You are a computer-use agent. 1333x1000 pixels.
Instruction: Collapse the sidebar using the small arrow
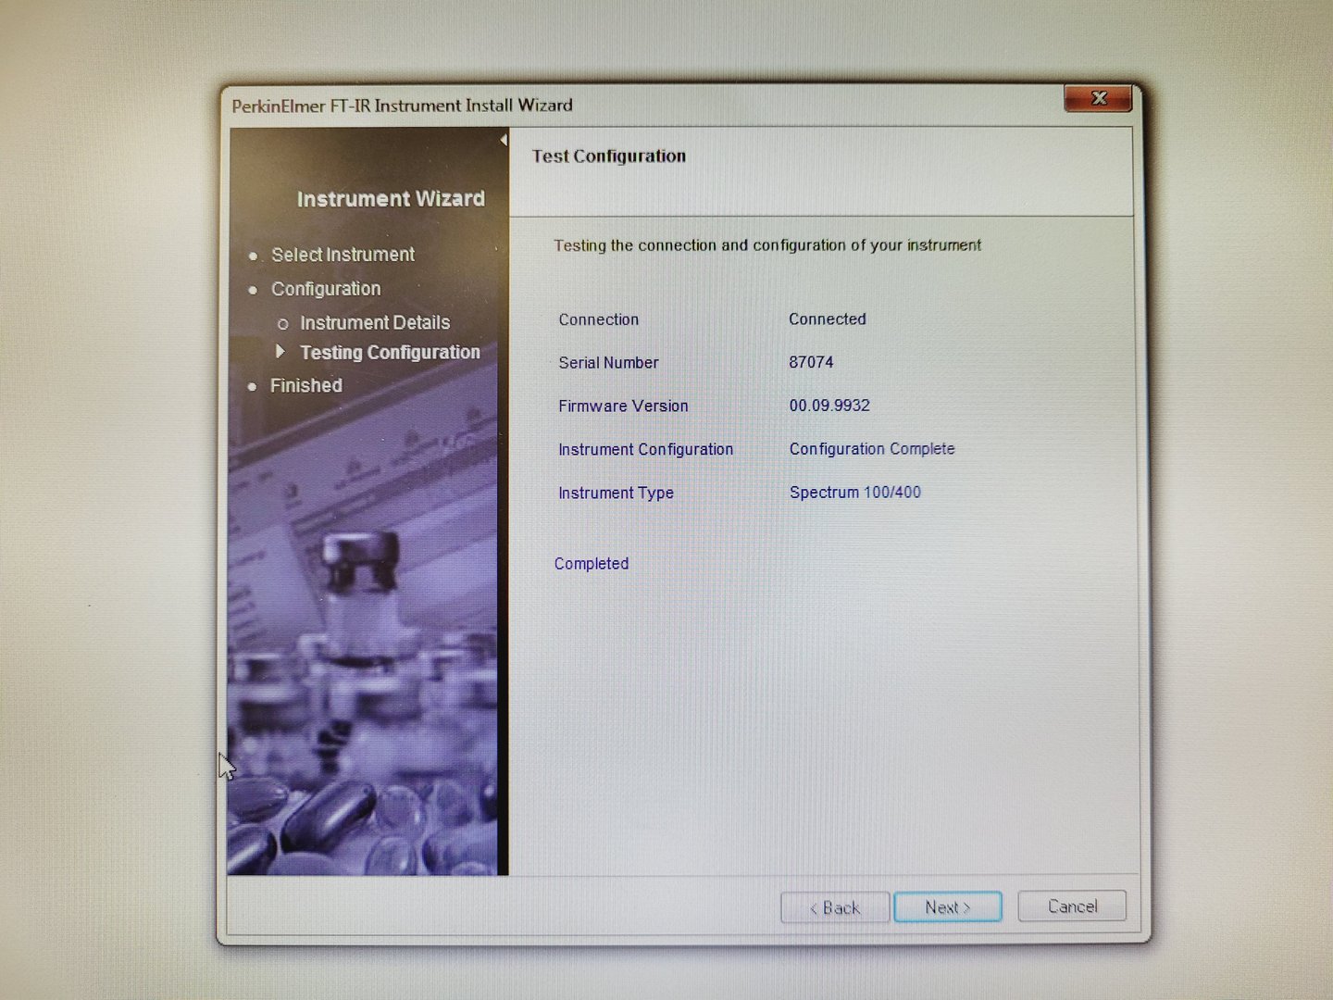[504, 140]
